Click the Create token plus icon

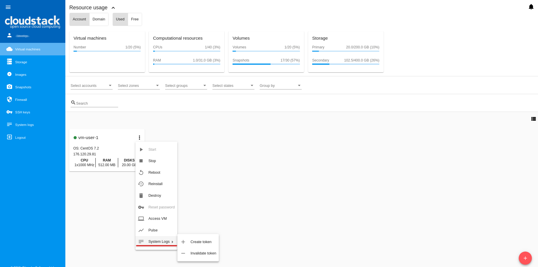tap(183, 242)
